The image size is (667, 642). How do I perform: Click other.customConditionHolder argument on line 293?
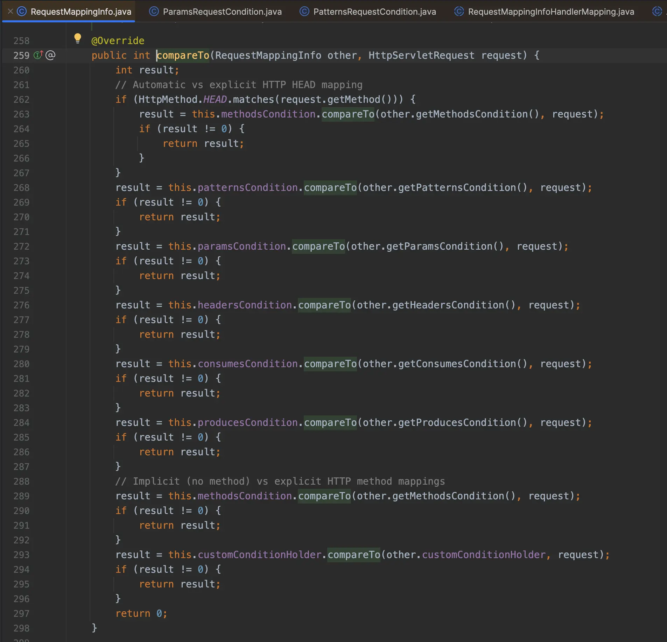click(x=466, y=555)
